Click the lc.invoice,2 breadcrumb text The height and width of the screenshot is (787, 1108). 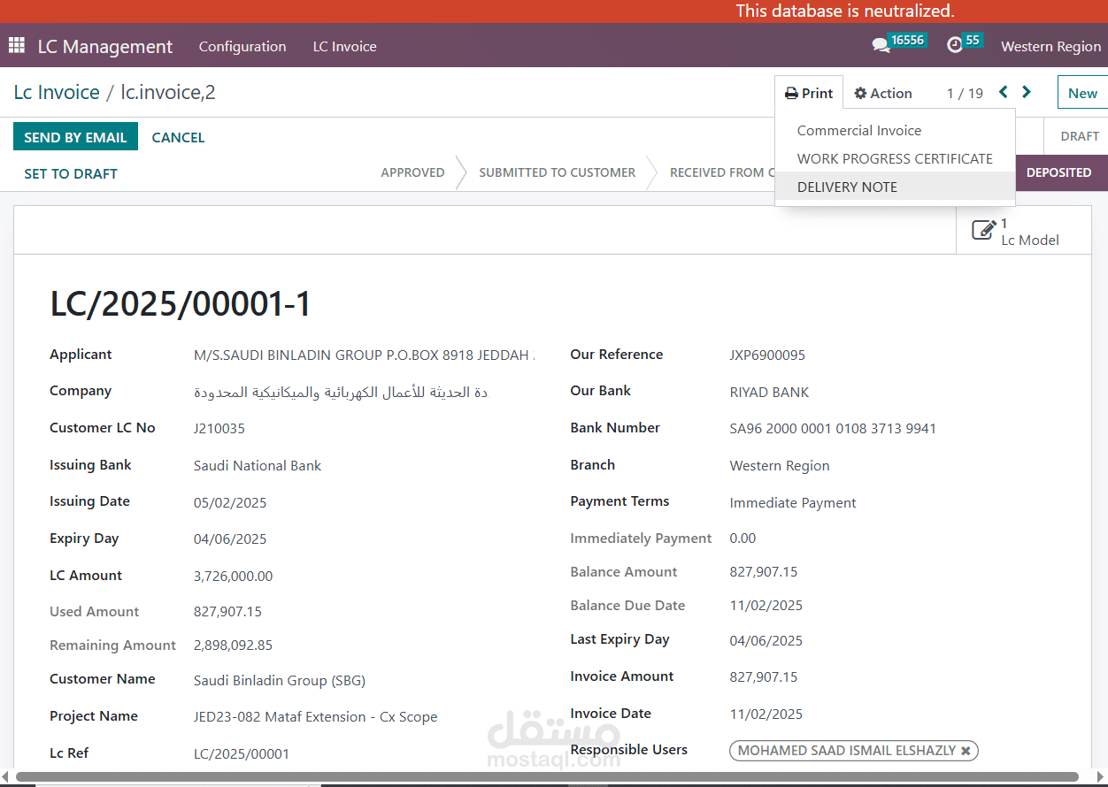168,92
